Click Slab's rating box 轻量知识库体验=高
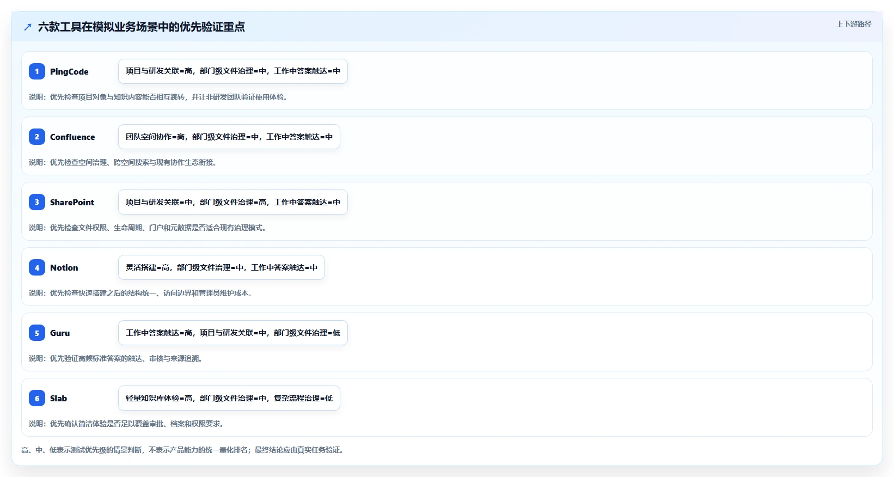Image resolution: width=894 pixels, height=477 pixels. coord(229,398)
